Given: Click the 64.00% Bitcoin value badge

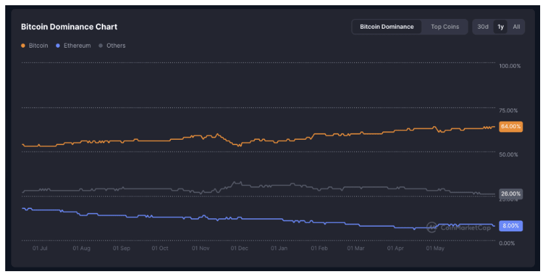Looking at the screenshot, I should [510, 126].
